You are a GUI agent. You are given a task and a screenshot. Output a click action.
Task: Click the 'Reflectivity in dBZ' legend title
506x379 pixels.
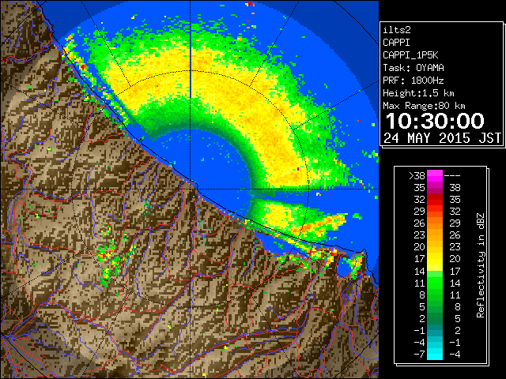pyautogui.click(x=480, y=265)
